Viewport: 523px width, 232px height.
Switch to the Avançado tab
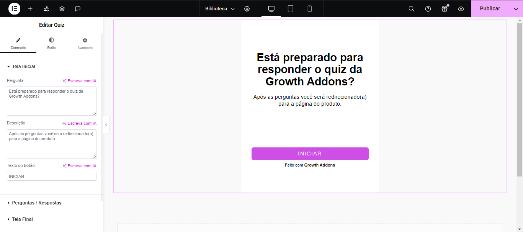(85, 43)
